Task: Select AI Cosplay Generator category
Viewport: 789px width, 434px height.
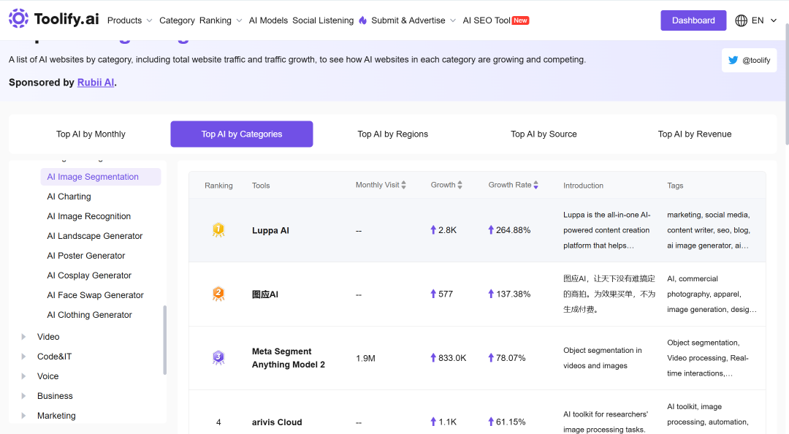Action: point(89,275)
